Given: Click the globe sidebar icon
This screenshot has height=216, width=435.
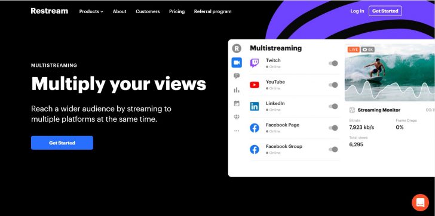Looking at the screenshot, I should [x=237, y=117].
